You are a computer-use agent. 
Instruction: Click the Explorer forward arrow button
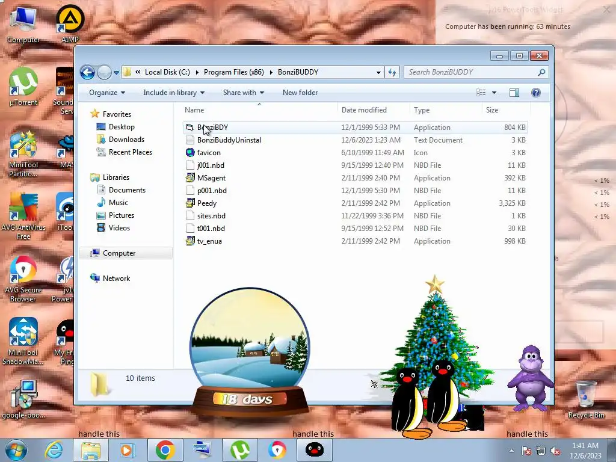point(104,72)
